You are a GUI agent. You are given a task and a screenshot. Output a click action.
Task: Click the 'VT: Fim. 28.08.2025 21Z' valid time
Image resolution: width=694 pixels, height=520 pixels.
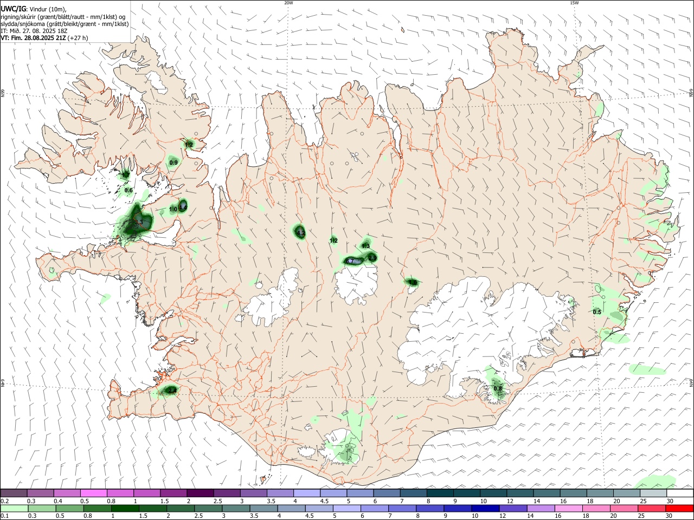pos(34,38)
